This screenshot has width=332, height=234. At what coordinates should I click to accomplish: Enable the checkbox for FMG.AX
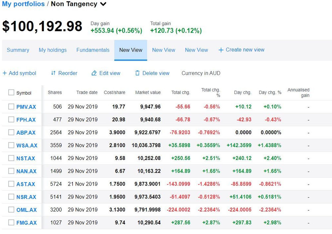[x=11, y=222]
